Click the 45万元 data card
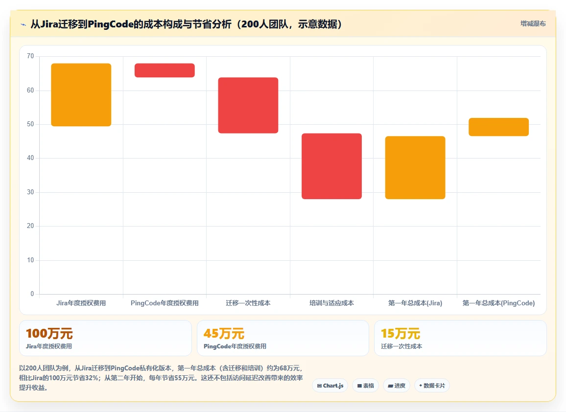 point(283,338)
